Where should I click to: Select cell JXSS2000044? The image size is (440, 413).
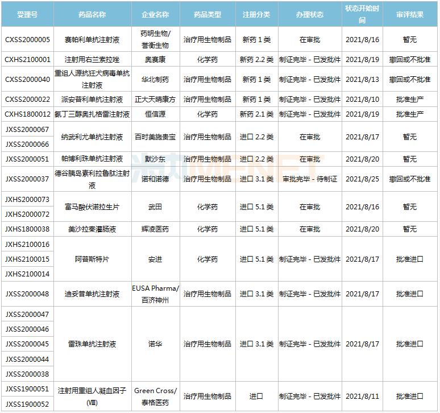[x=27, y=359]
